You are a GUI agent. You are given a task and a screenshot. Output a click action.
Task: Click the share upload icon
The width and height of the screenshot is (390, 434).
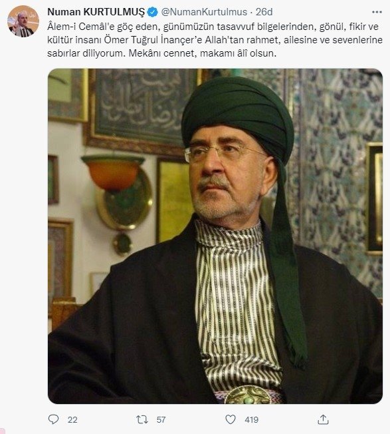(323, 419)
